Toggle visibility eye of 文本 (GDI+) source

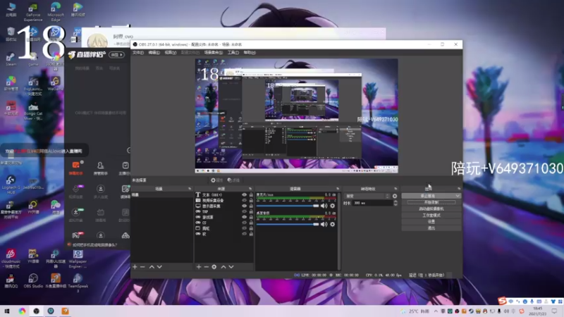[244, 195]
